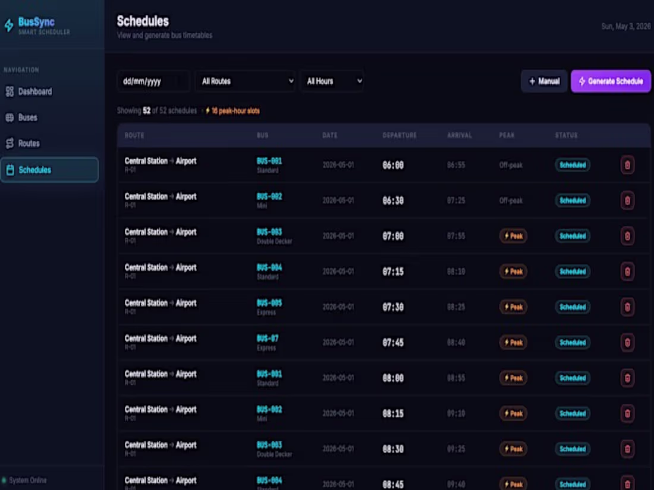This screenshot has height=490, width=654.
Task: Delete the 08:30 departure schedule
Action: (627, 449)
